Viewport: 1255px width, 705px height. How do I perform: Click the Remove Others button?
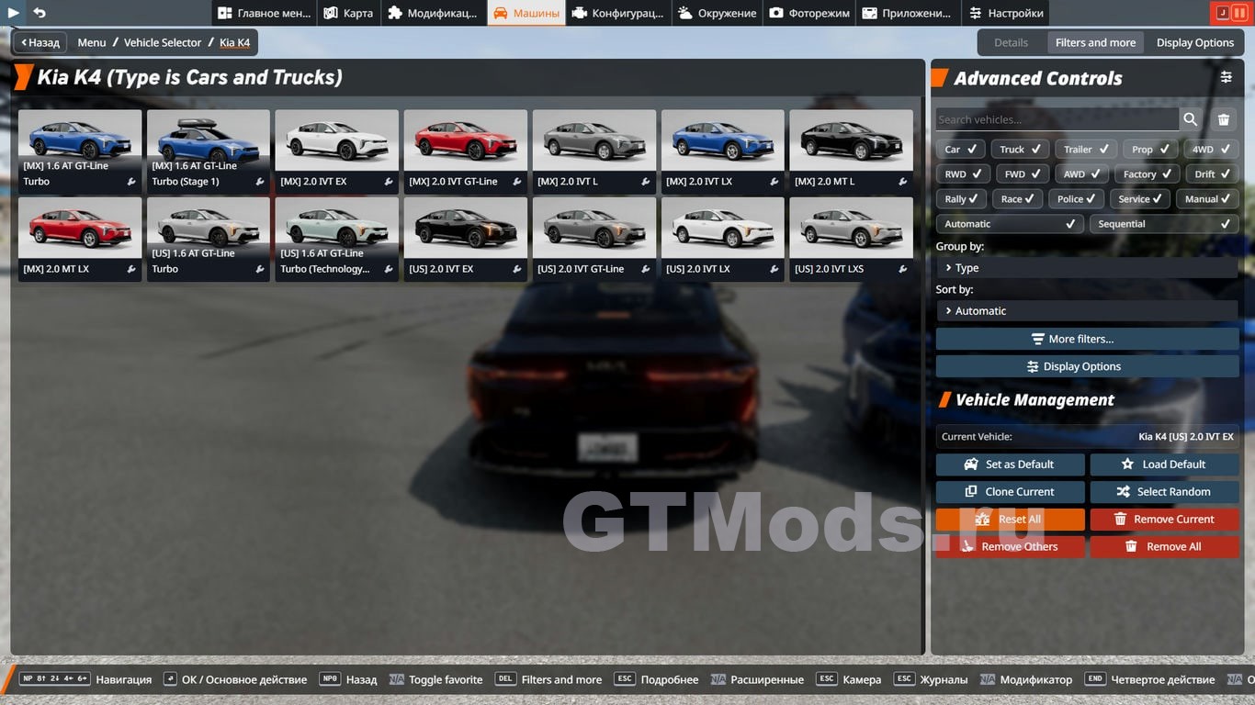(x=1010, y=547)
